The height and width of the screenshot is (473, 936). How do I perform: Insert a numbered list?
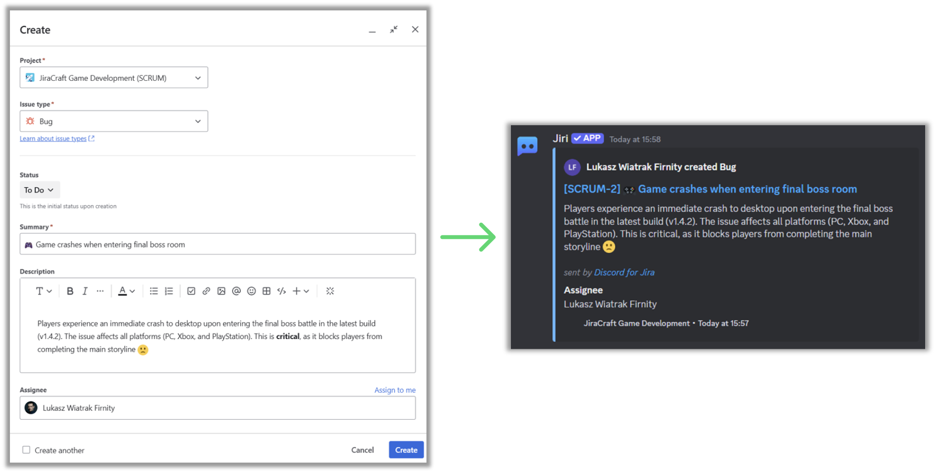pyautogui.click(x=169, y=291)
